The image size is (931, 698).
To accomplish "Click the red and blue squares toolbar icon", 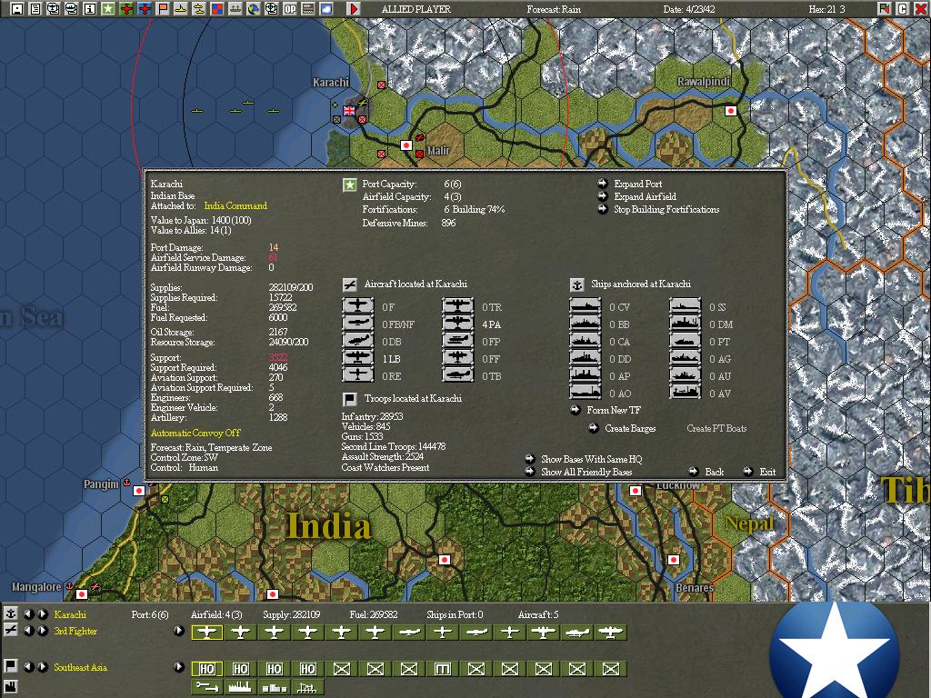I will pos(217,9).
